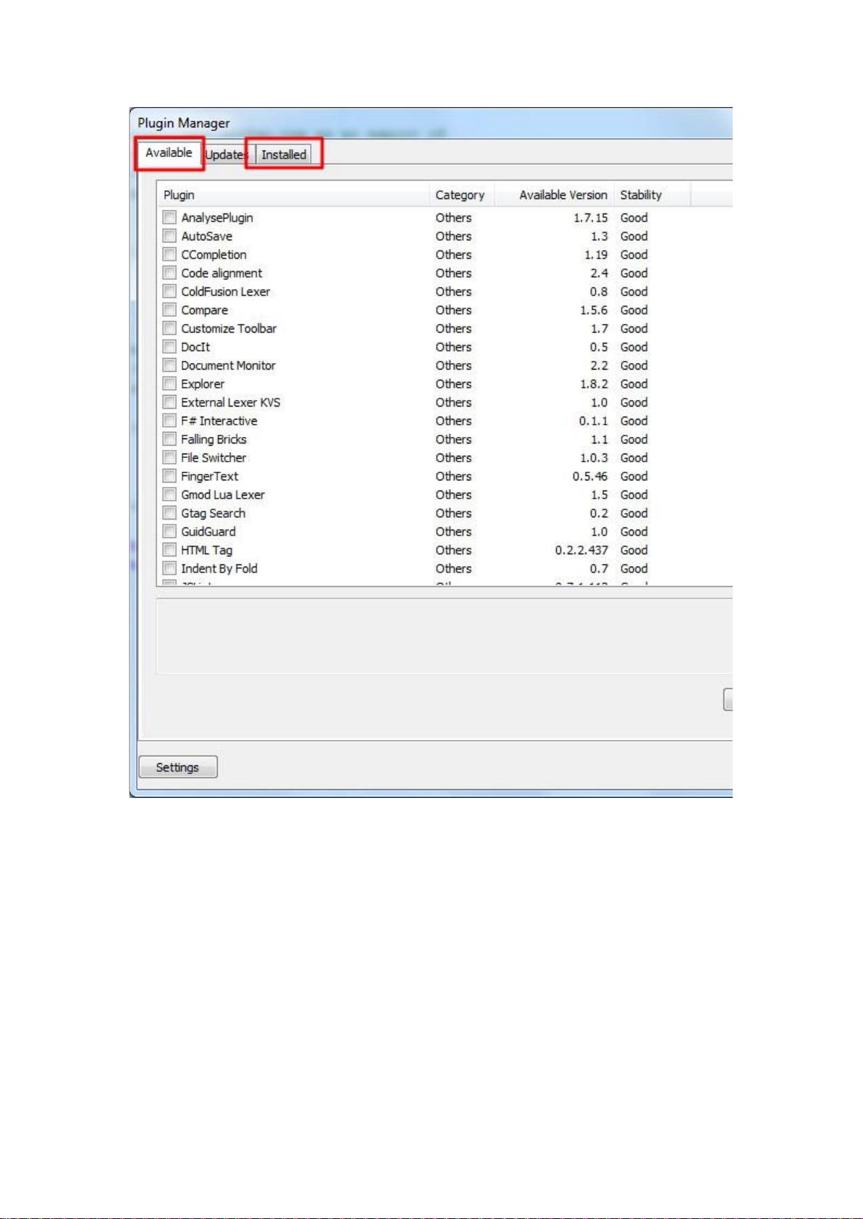The height and width of the screenshot is (1219, 863).
Task: Click the FingerText plugin name
Action: [209, 476]
